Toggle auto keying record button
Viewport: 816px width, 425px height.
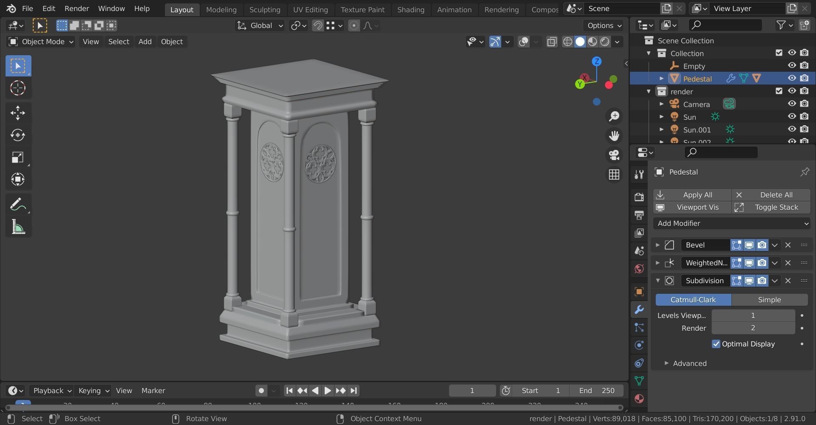(x=261, y=391)
